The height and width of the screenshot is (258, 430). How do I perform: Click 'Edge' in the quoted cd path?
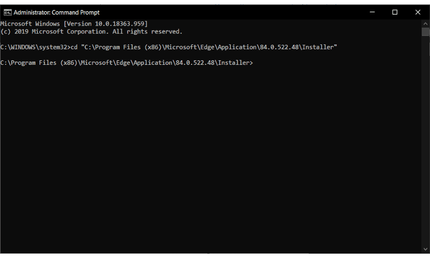(207, 47)
